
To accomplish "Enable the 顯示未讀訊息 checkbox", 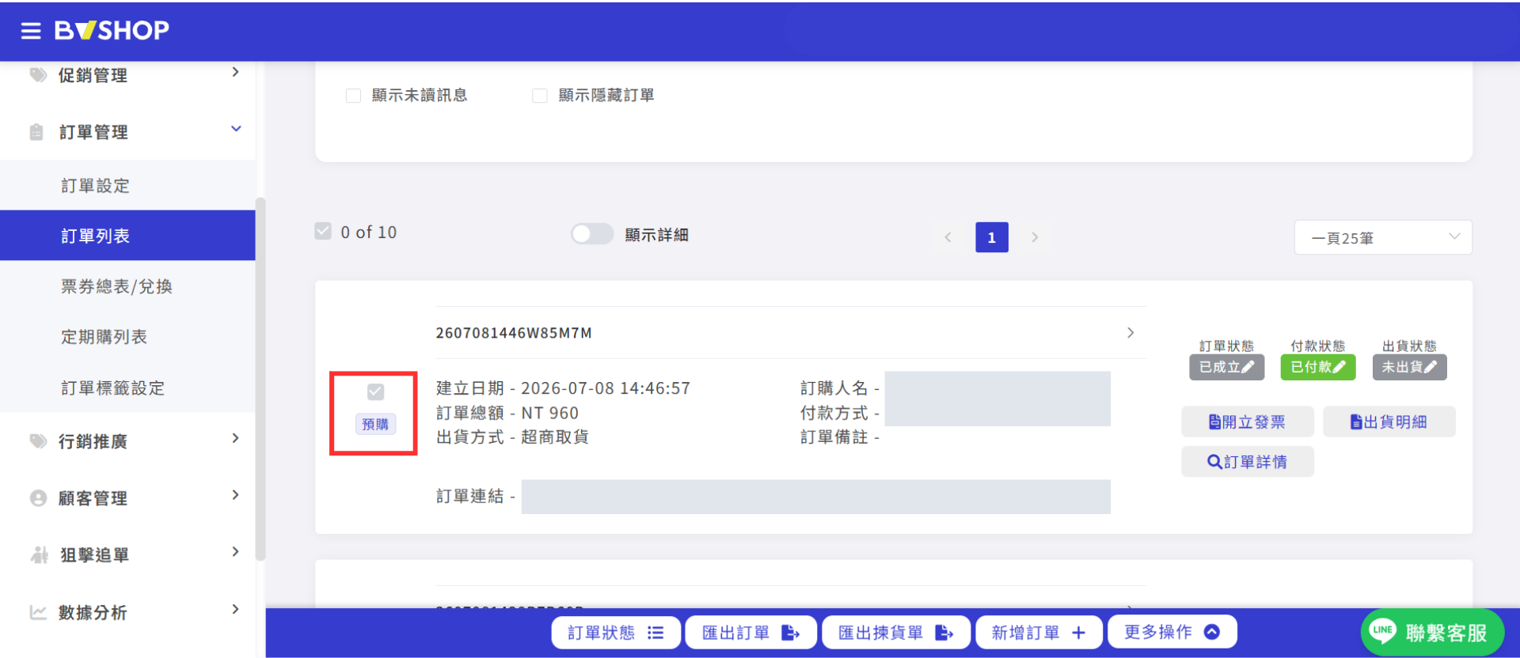I will tap(354, 96).
